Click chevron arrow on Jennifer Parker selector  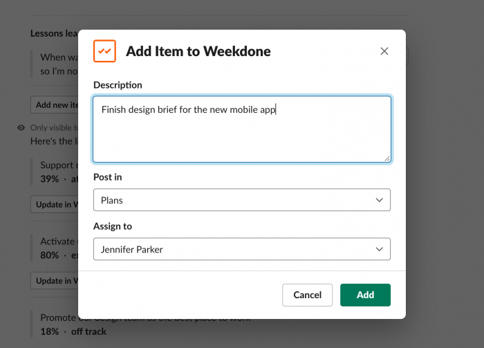point(380,249)
